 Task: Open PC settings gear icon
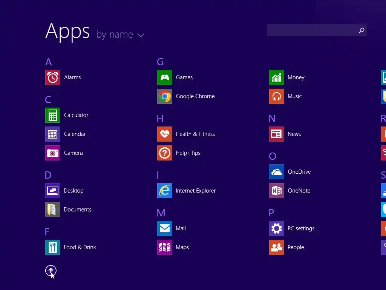277,228
